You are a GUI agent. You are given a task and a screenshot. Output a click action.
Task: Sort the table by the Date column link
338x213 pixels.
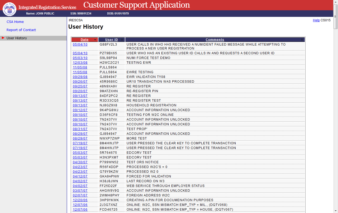(x=84, y=40)
